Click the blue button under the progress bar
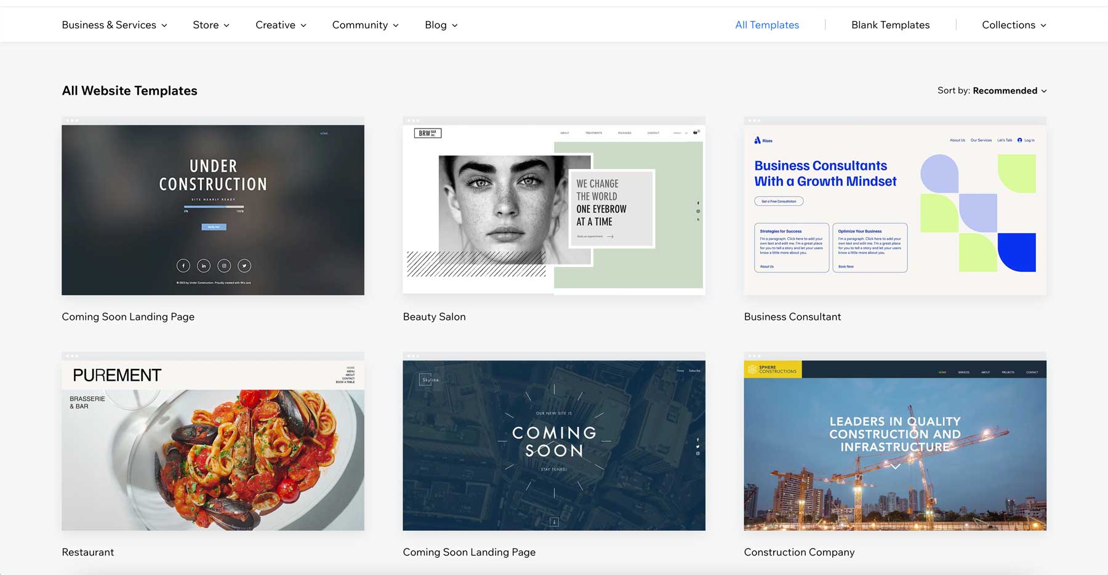The width and height of the screenshot is (1108, 575). pyautogui.click(x=214, y=227)
